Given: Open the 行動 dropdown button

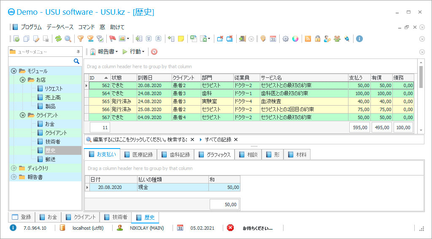Looking at the screenshot, I should point(134,51).
